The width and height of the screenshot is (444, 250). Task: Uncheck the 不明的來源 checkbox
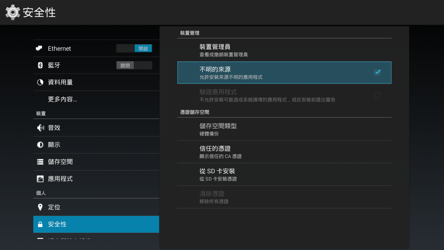[x=377, y=72]
